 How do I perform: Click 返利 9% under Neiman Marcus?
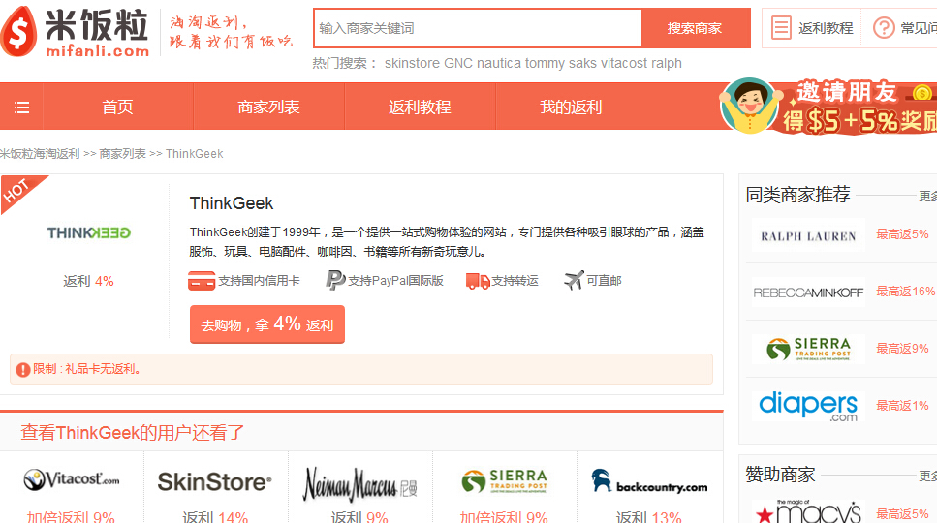coord(359,517)
